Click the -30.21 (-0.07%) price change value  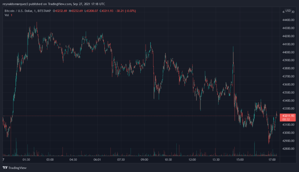[x=125, y=11]
